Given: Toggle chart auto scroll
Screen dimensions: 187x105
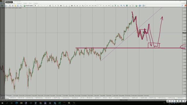Looking at the screenshot, I should click(130, 6).
